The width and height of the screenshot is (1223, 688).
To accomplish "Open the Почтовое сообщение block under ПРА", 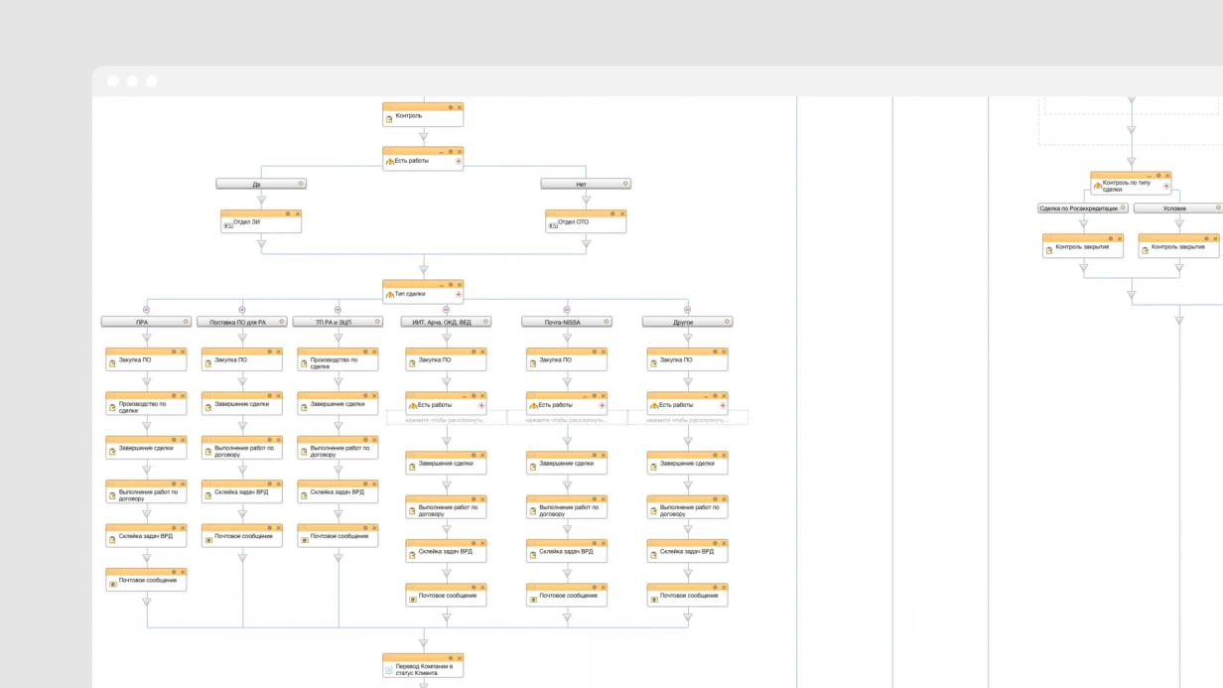I will point(146,580).
